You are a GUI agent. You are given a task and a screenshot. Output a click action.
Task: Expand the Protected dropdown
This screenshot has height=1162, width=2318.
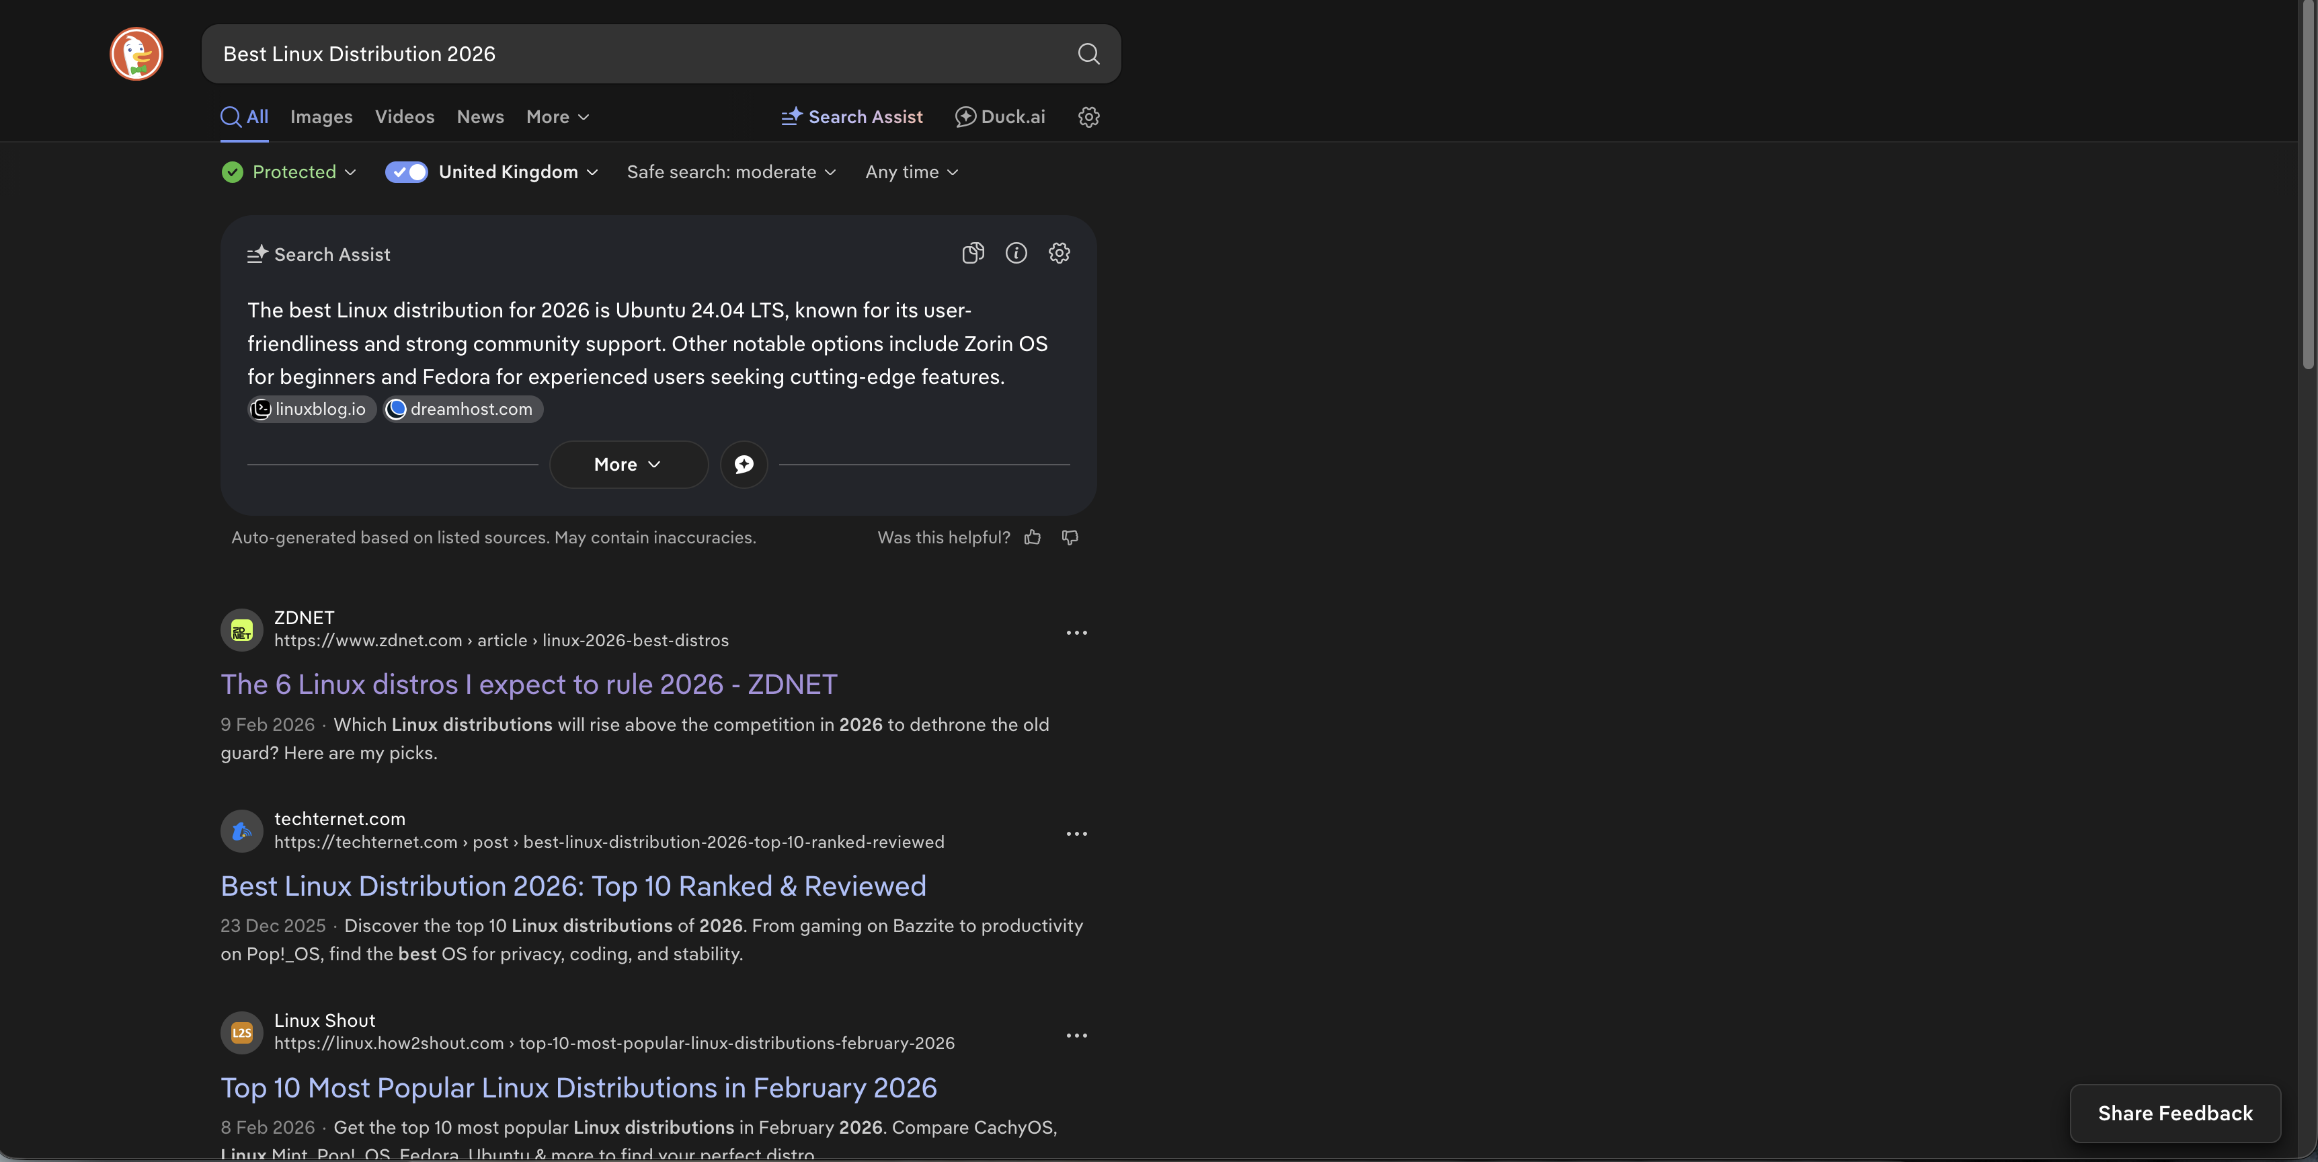tap(304, 172)
